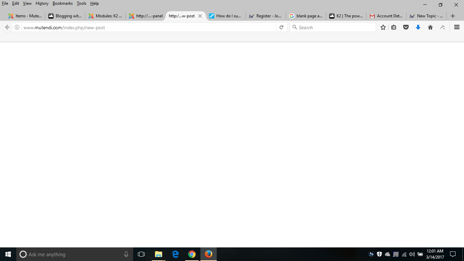Switch to the Blogging with tab
This screenshot has width=464, height=261.
[65, 16]
